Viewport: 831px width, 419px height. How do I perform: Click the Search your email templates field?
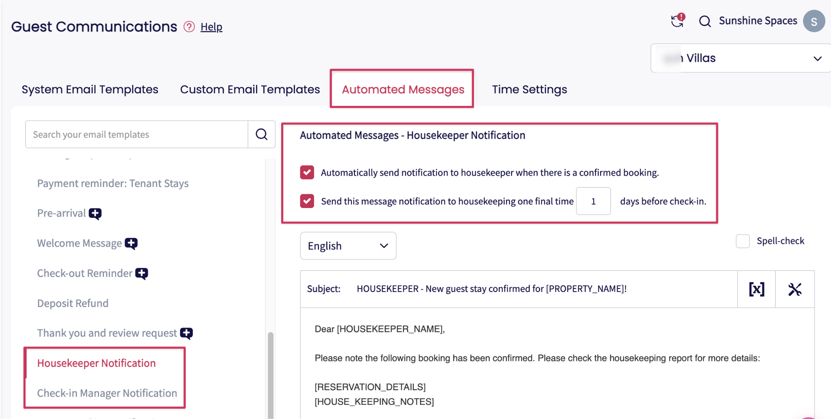pos(137,134)
